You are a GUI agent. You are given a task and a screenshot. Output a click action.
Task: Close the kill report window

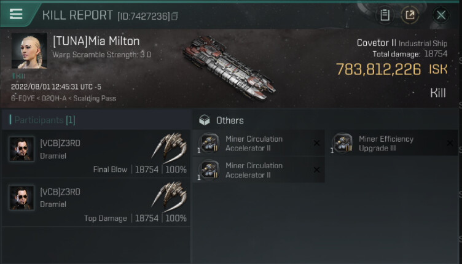tap(440, 15)
